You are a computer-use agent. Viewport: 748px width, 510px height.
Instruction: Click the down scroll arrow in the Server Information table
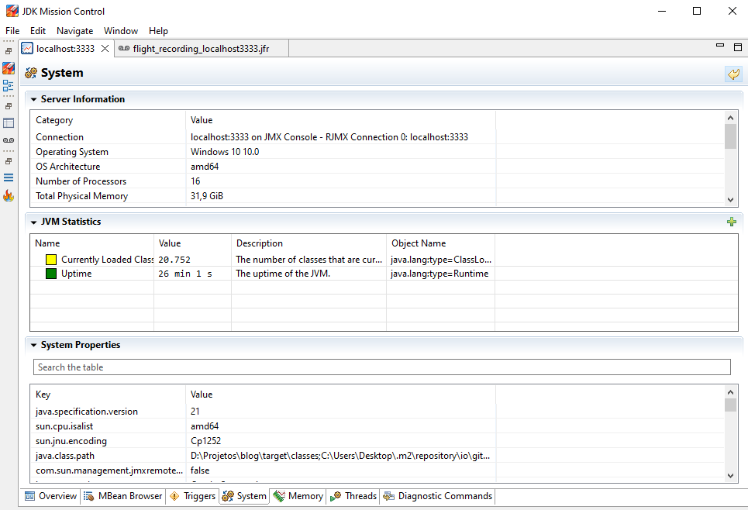coord(730,199)
